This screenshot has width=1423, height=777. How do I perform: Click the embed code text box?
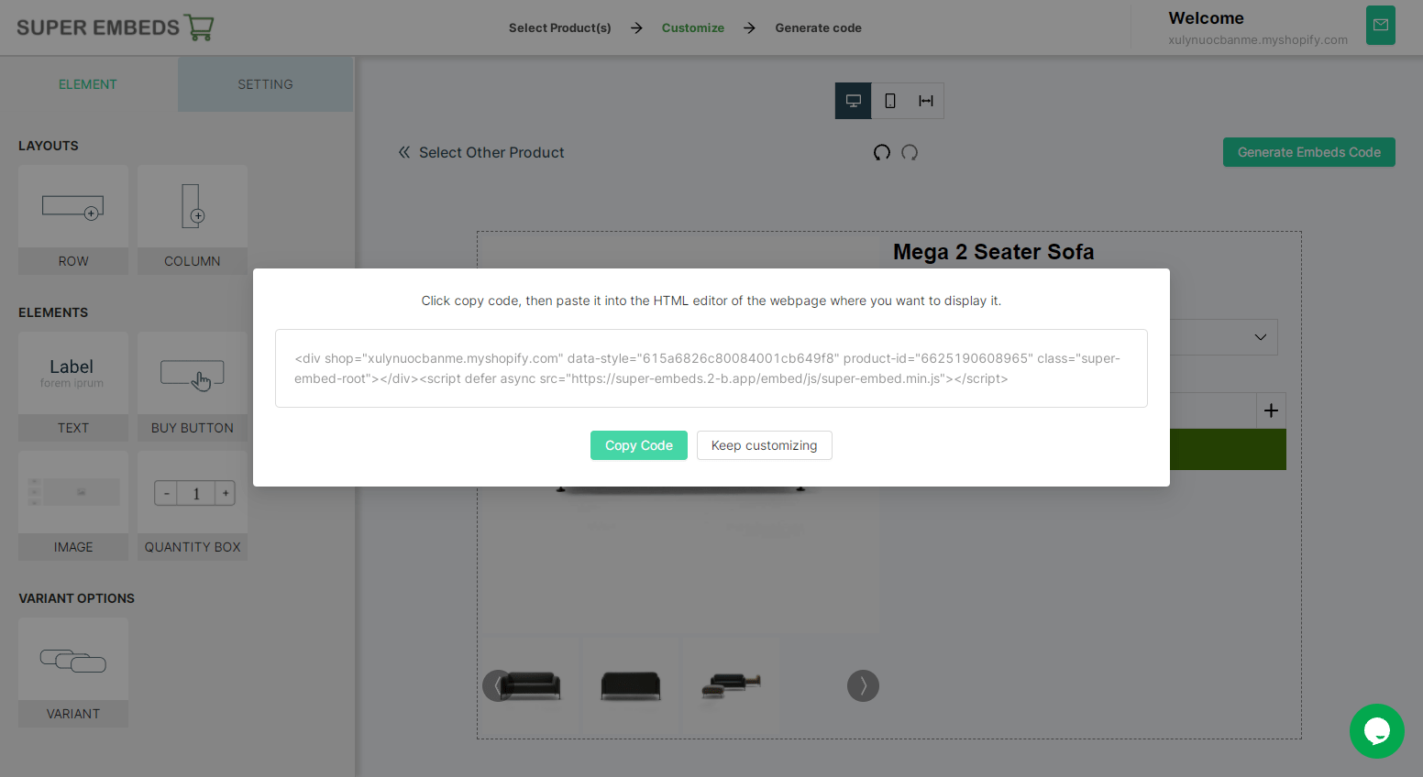[711, 368]
